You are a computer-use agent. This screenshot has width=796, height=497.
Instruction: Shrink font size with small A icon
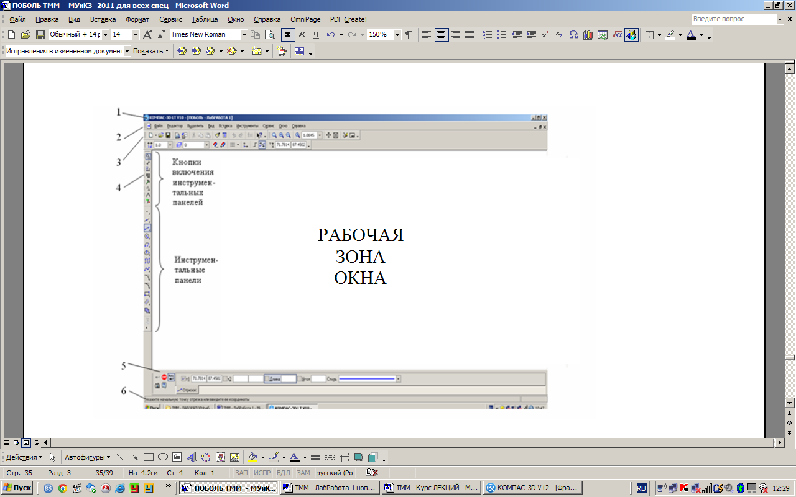[161, 35]
